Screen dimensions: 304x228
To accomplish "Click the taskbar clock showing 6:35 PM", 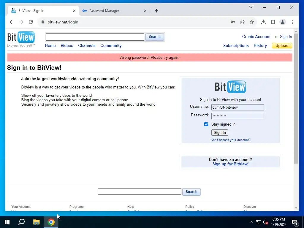I will coord(278,222).
